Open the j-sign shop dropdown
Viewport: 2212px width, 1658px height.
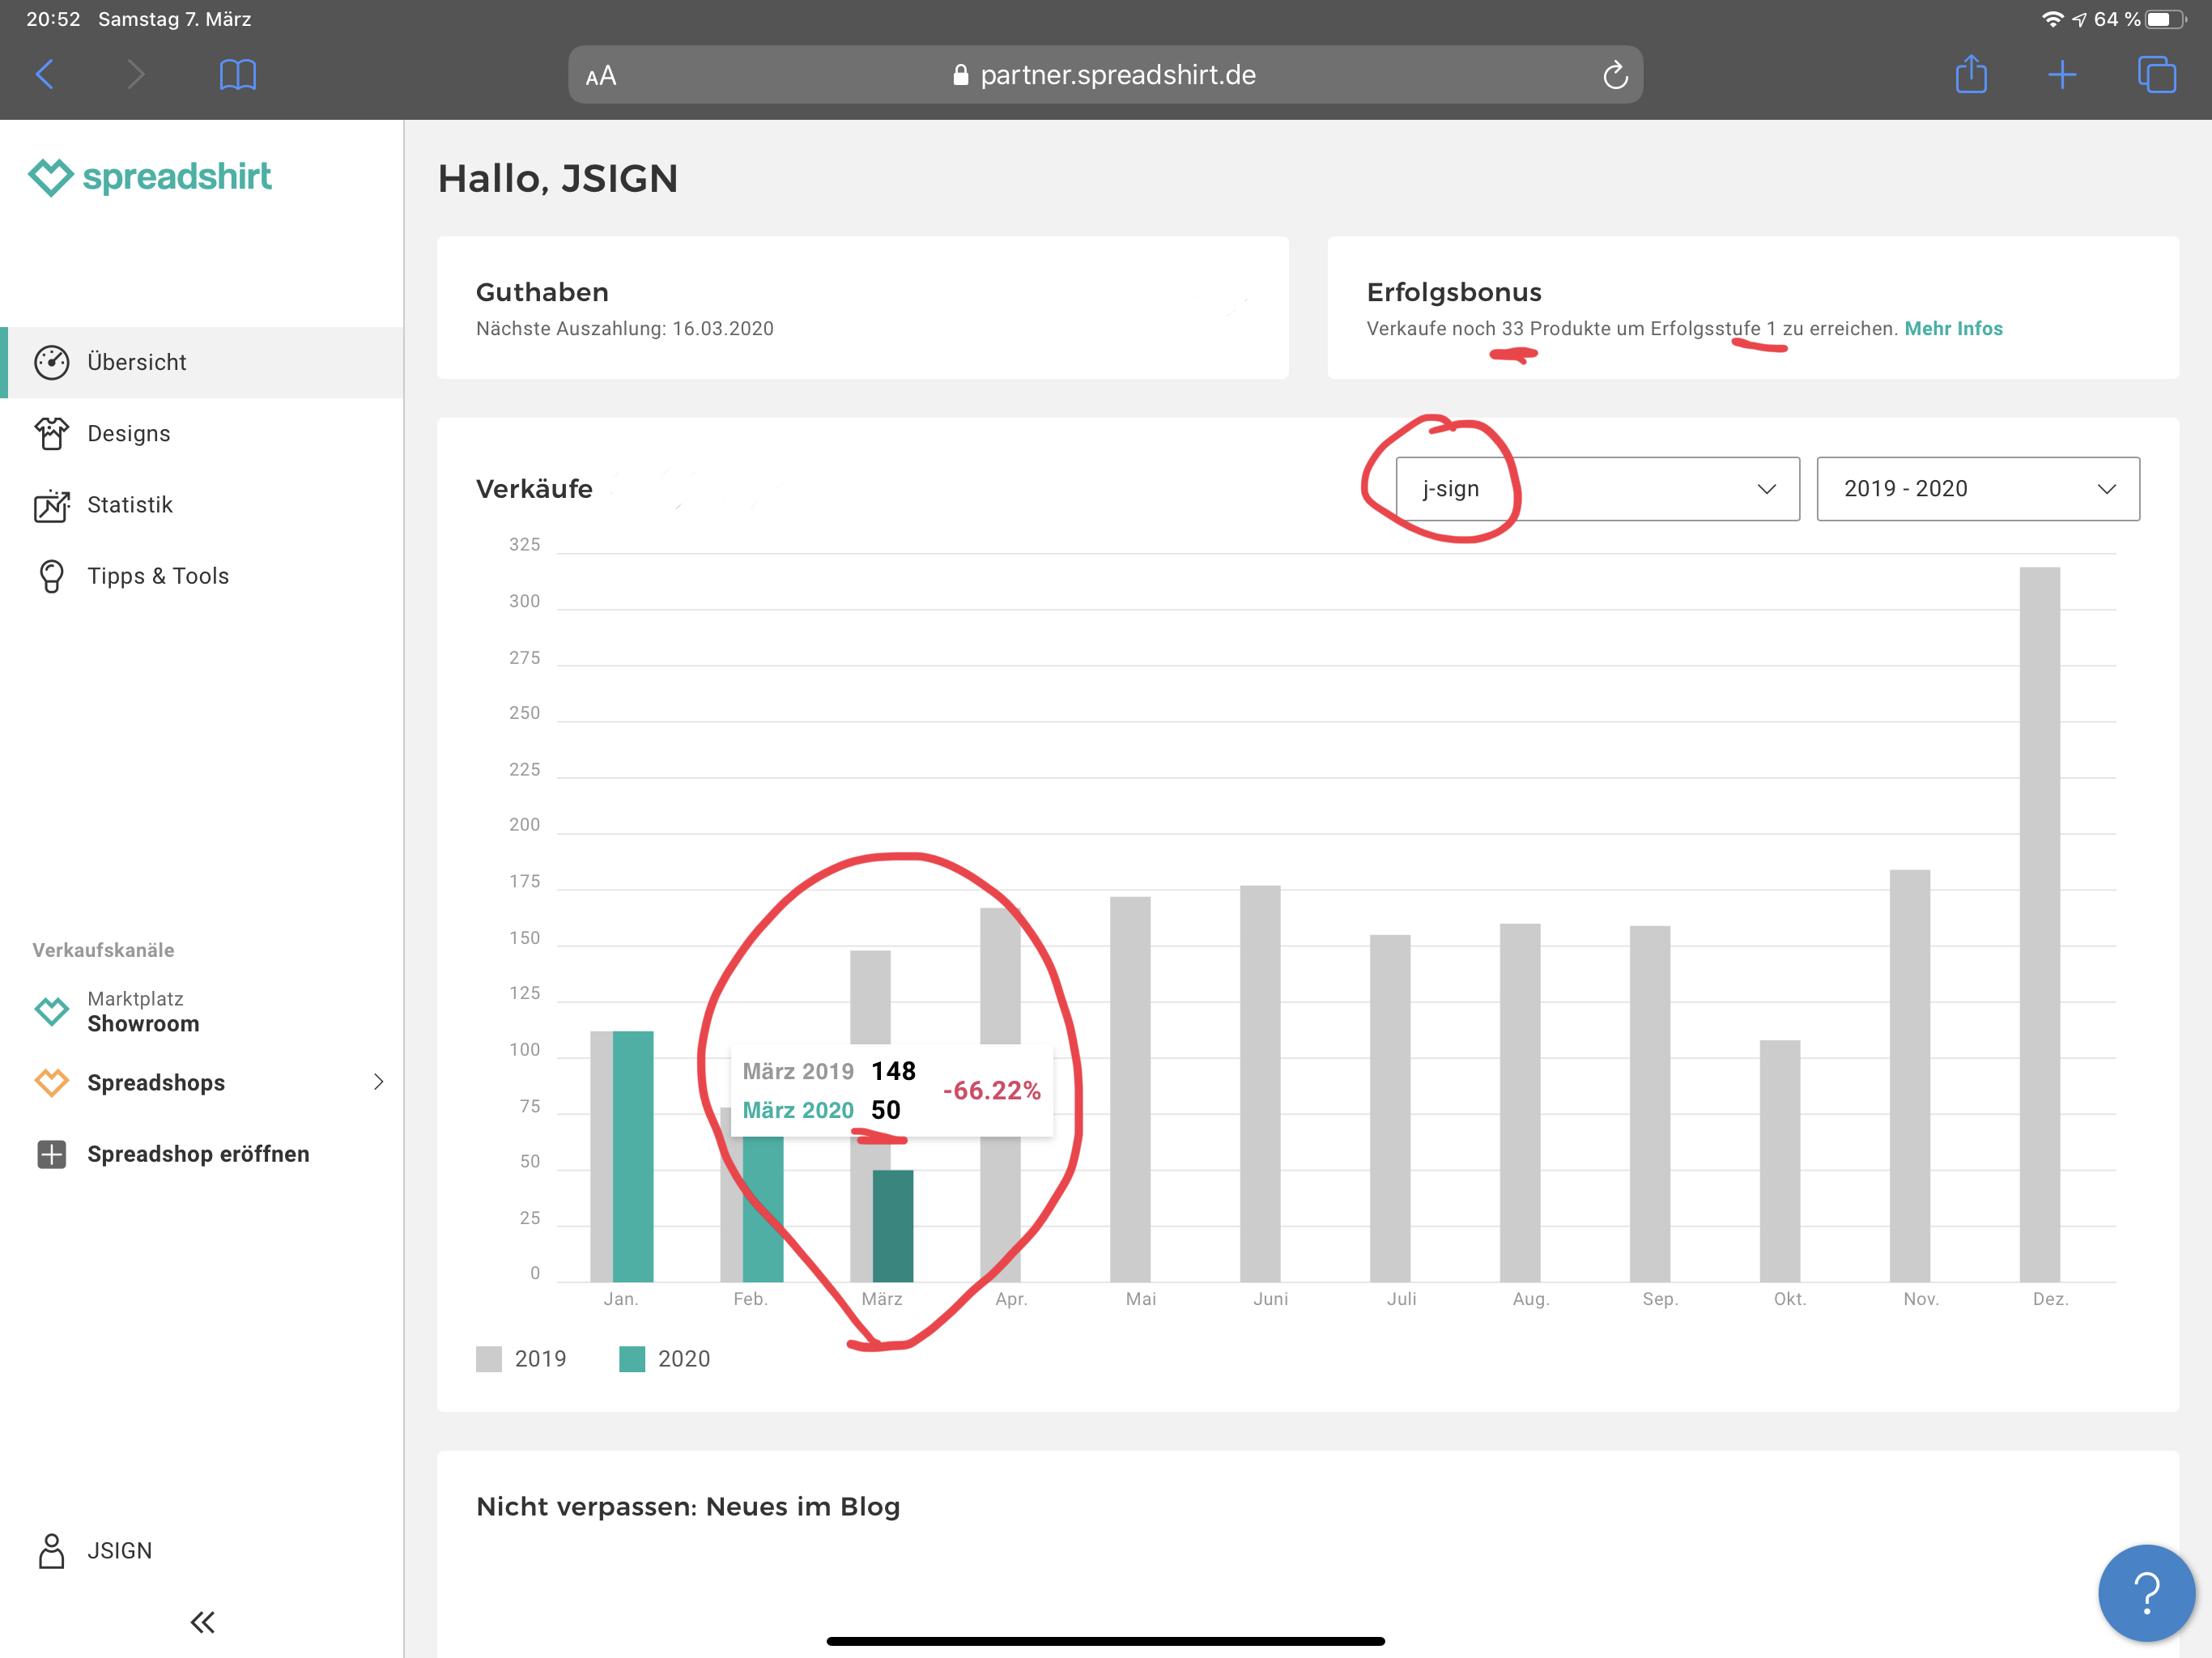(x=1597, y=489)
